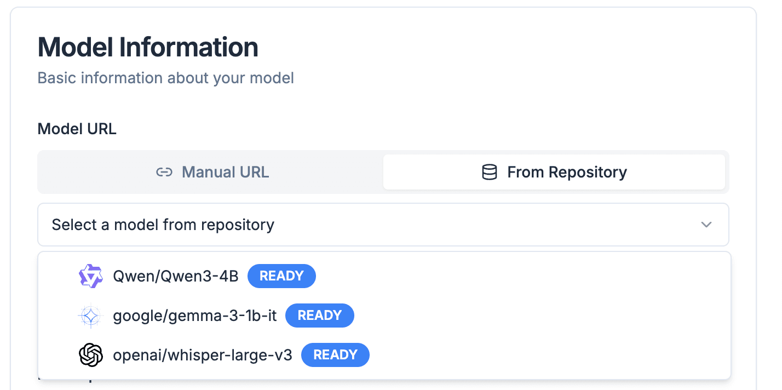Click blank space right of whisper-large-v3 row

(x=548, y=355)
